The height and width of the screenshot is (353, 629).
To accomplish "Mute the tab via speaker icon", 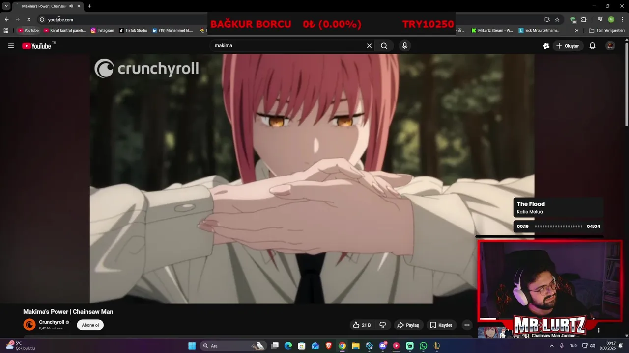I will tap(71, 6).
